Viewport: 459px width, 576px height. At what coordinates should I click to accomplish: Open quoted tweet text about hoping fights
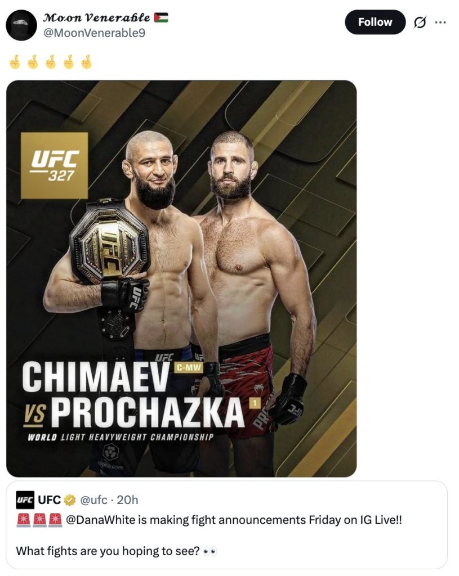[x=108, y=551]
